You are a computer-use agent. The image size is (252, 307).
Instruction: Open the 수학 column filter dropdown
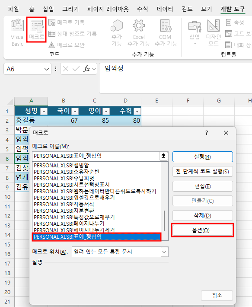tap(137, 112)
